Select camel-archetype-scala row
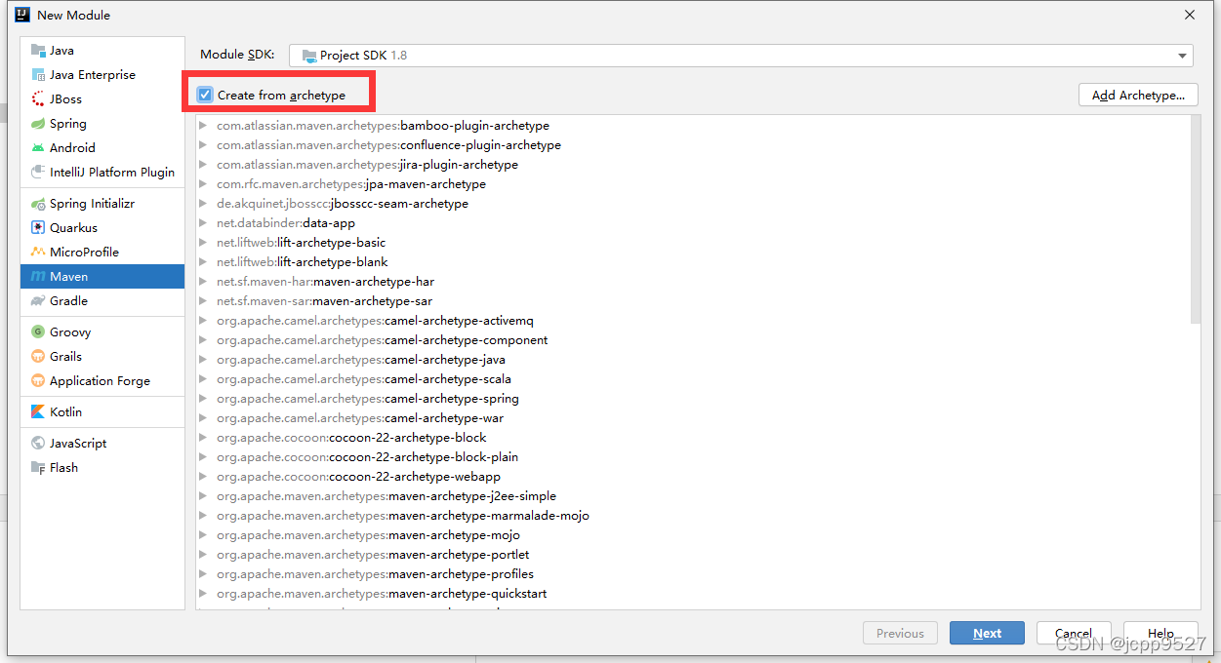The image size is (1221, 663). 693,379
